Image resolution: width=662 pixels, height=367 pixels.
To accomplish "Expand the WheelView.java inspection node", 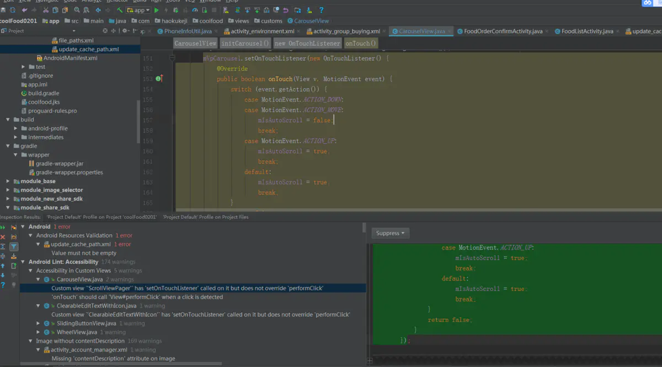I will (x=38, y=332).
